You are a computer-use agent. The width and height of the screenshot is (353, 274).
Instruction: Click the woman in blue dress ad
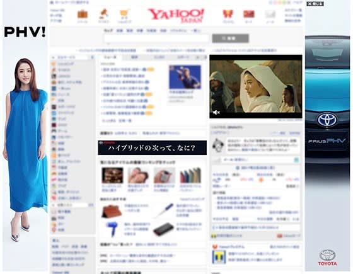(25, 149)
